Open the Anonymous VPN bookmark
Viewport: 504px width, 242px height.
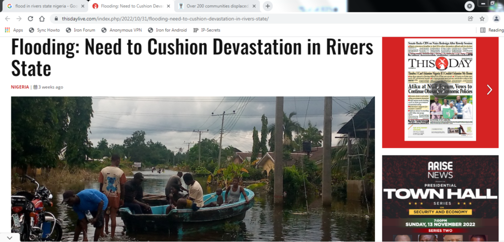point(122,30)
